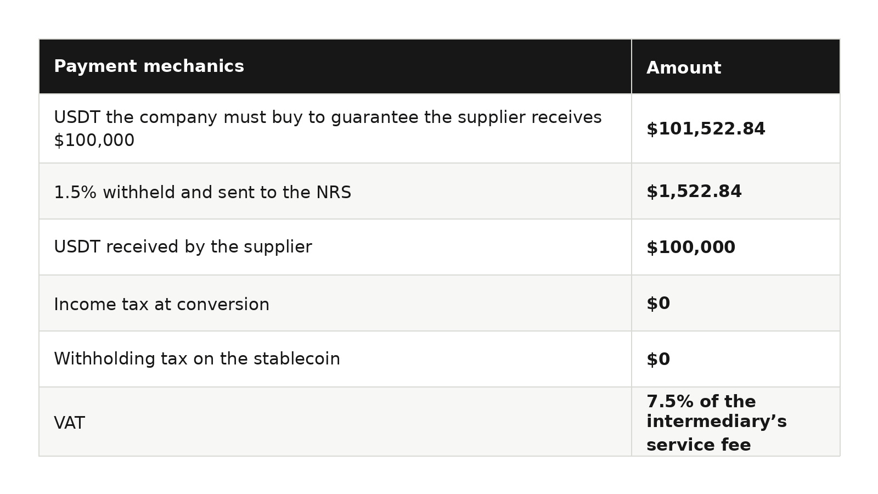
Task: Click the USDT company must buy row text
Action: tap(328, 128)
